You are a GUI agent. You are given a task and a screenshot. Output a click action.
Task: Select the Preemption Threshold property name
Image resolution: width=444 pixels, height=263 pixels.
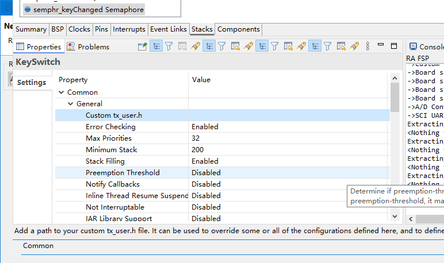click(123, 172)
